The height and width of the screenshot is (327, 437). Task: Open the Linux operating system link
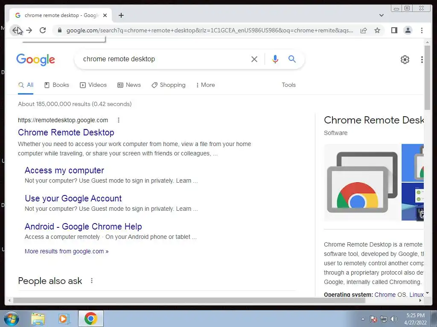(417, 295)
